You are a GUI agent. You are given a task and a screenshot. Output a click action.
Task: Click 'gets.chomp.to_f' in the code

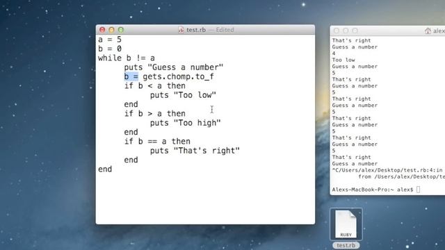(x=178, y=77)
